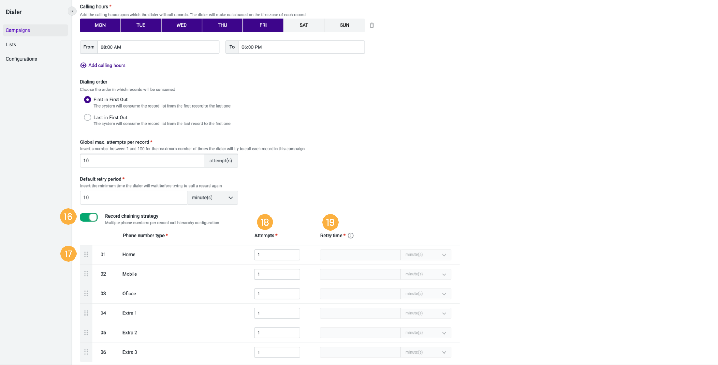The image size is (718, 365).
Task: Toggle WED calling day
Action: point(182,25)
